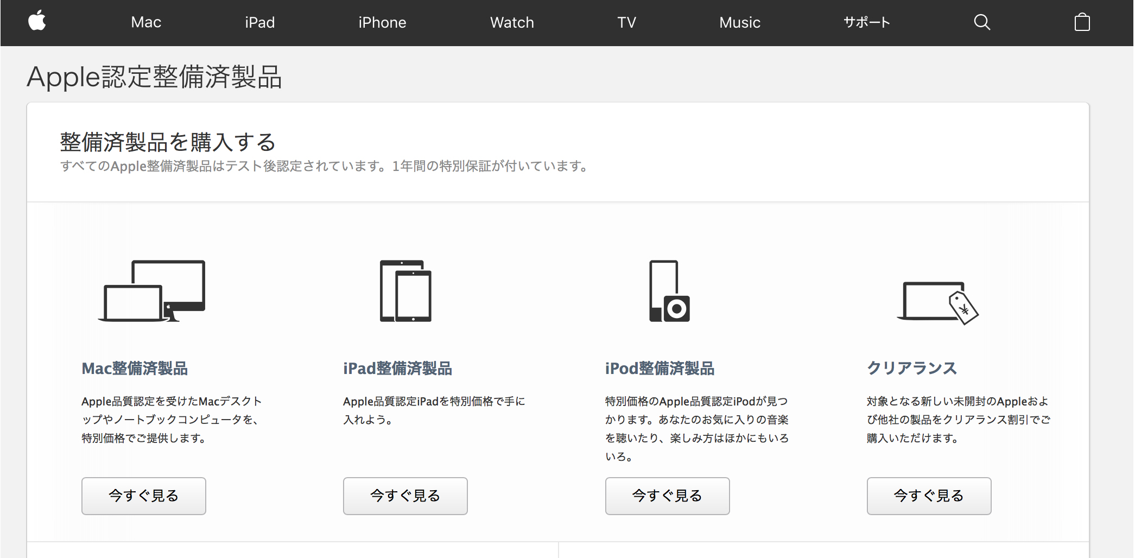Click the iPad tablets icon
Image resolution: width=1135 pixels, height=558 pixels.
(405, 291)
